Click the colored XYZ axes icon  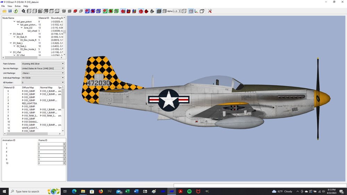[196, 11]
